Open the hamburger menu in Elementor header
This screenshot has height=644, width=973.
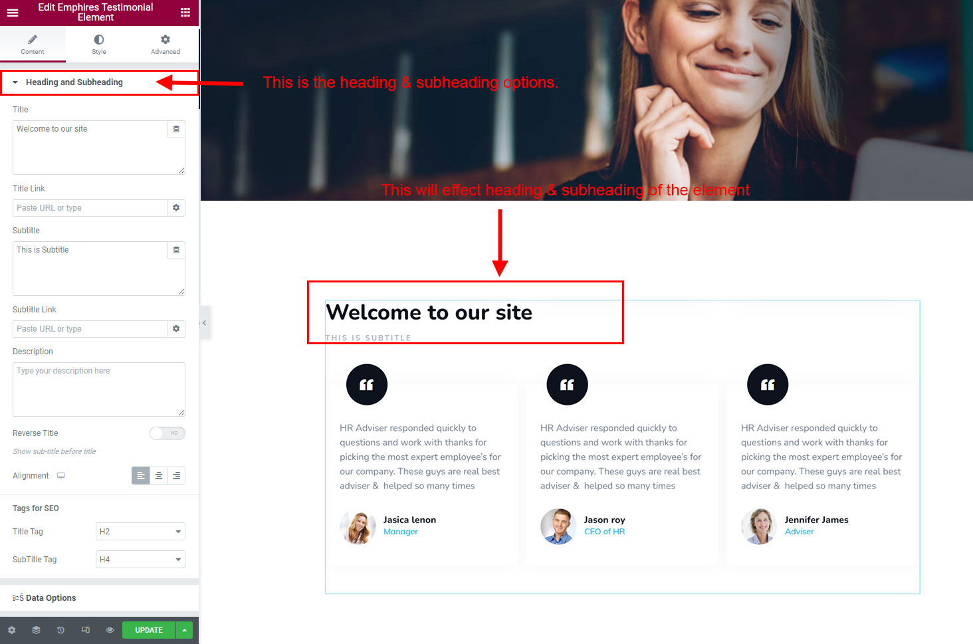(13, 12)
